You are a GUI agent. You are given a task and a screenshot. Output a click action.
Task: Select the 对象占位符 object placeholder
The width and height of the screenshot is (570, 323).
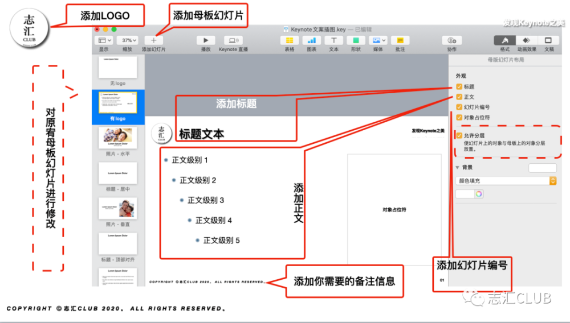(394, 209)
